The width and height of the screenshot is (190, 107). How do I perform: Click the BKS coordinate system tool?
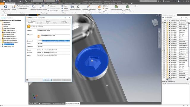click(105, 11)
